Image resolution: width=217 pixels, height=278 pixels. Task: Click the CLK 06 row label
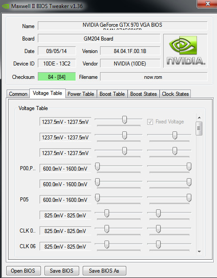click(x=28, y=246)
